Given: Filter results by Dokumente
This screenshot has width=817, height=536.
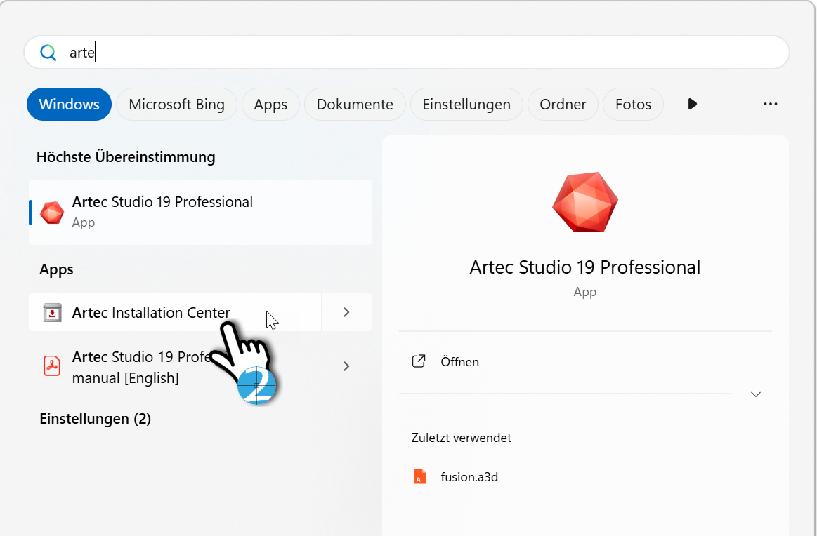Looking at the screenshot, I should pyautogui.click(x=355, y=104).
